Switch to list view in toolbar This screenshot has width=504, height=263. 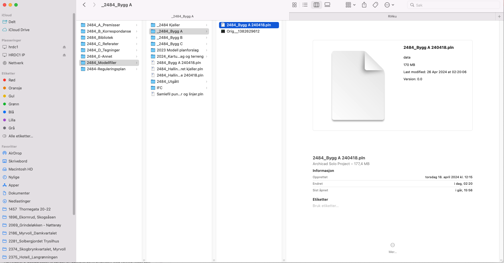[305, 5]
